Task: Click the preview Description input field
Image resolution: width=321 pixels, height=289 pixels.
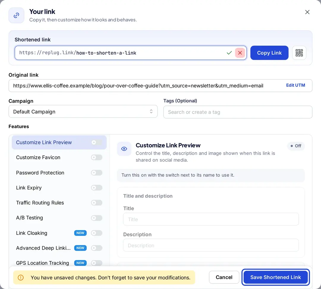Action: [211, 245]
